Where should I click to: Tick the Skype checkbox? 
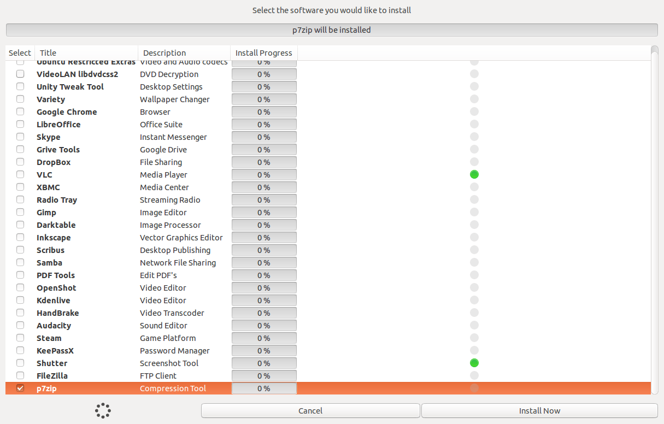click(20, 137)
